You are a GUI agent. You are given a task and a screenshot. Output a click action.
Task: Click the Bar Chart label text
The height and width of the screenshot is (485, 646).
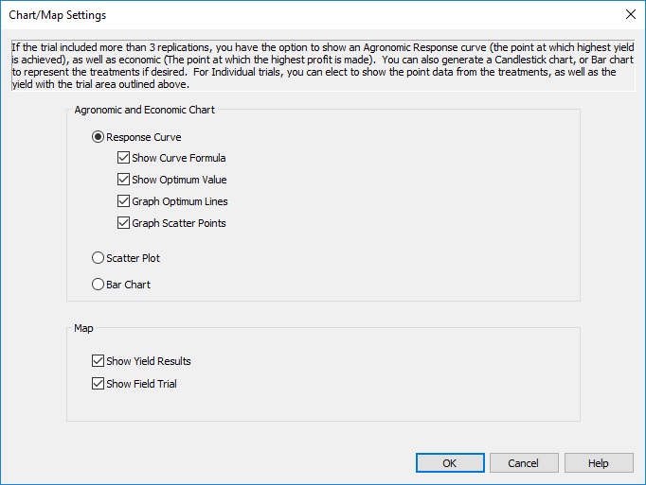pyautogui.click(x=128, y=285)
